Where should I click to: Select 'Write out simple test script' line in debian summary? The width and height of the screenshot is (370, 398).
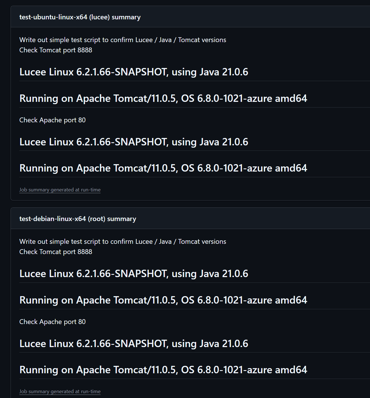[x=123, y=242]
